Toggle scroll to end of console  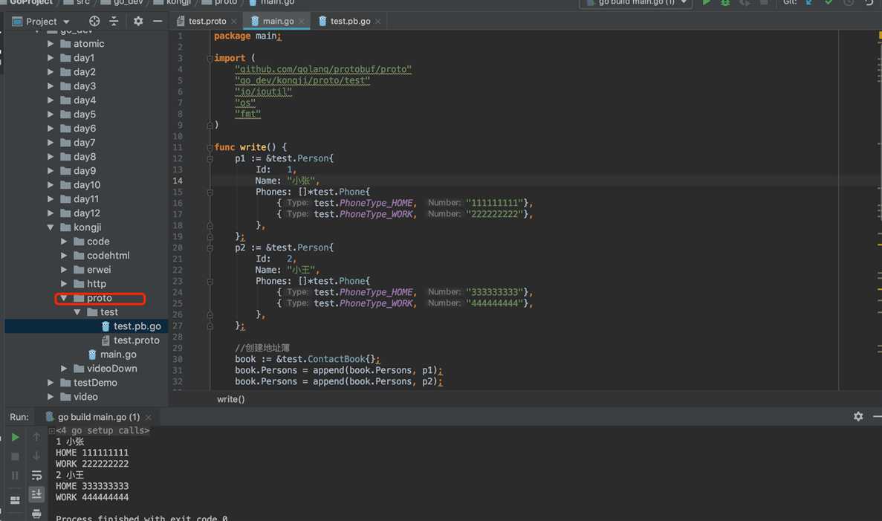(36, 494)
